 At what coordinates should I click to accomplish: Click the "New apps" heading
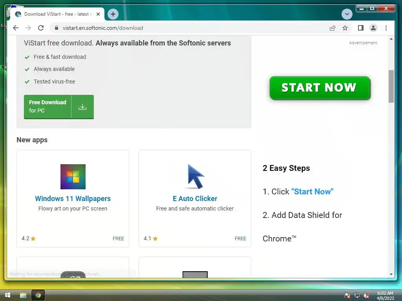point(32,140)
